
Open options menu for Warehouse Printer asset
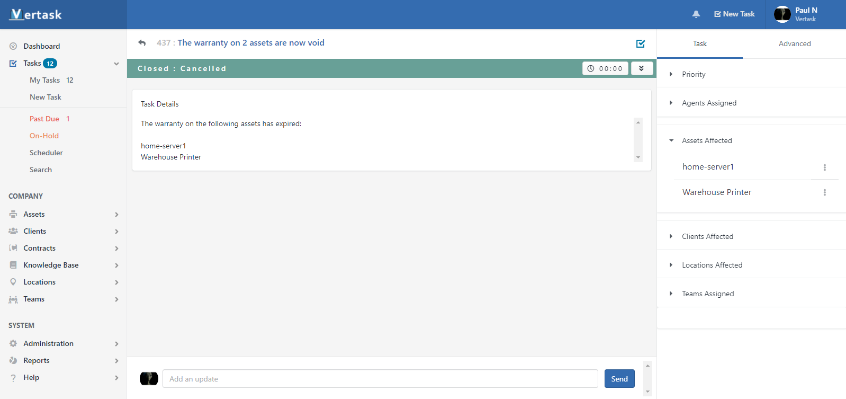pyautogui.click(x=824, y=192)
